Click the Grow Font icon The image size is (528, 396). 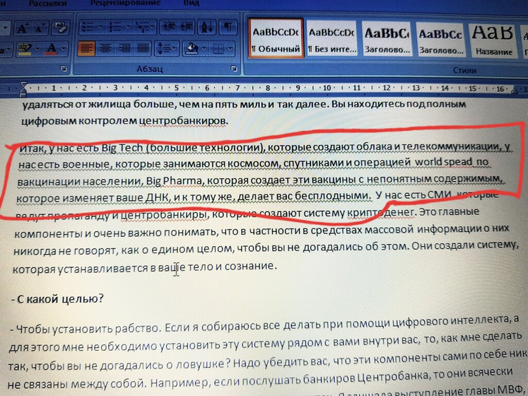22,29
